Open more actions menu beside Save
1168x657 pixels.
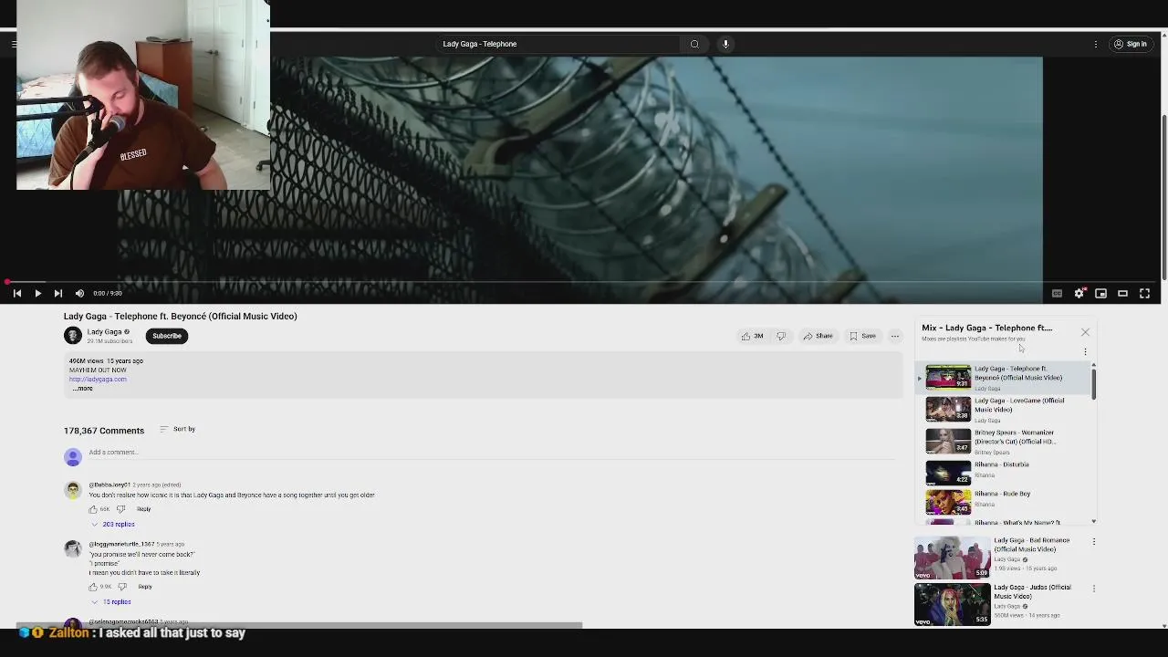895,336
